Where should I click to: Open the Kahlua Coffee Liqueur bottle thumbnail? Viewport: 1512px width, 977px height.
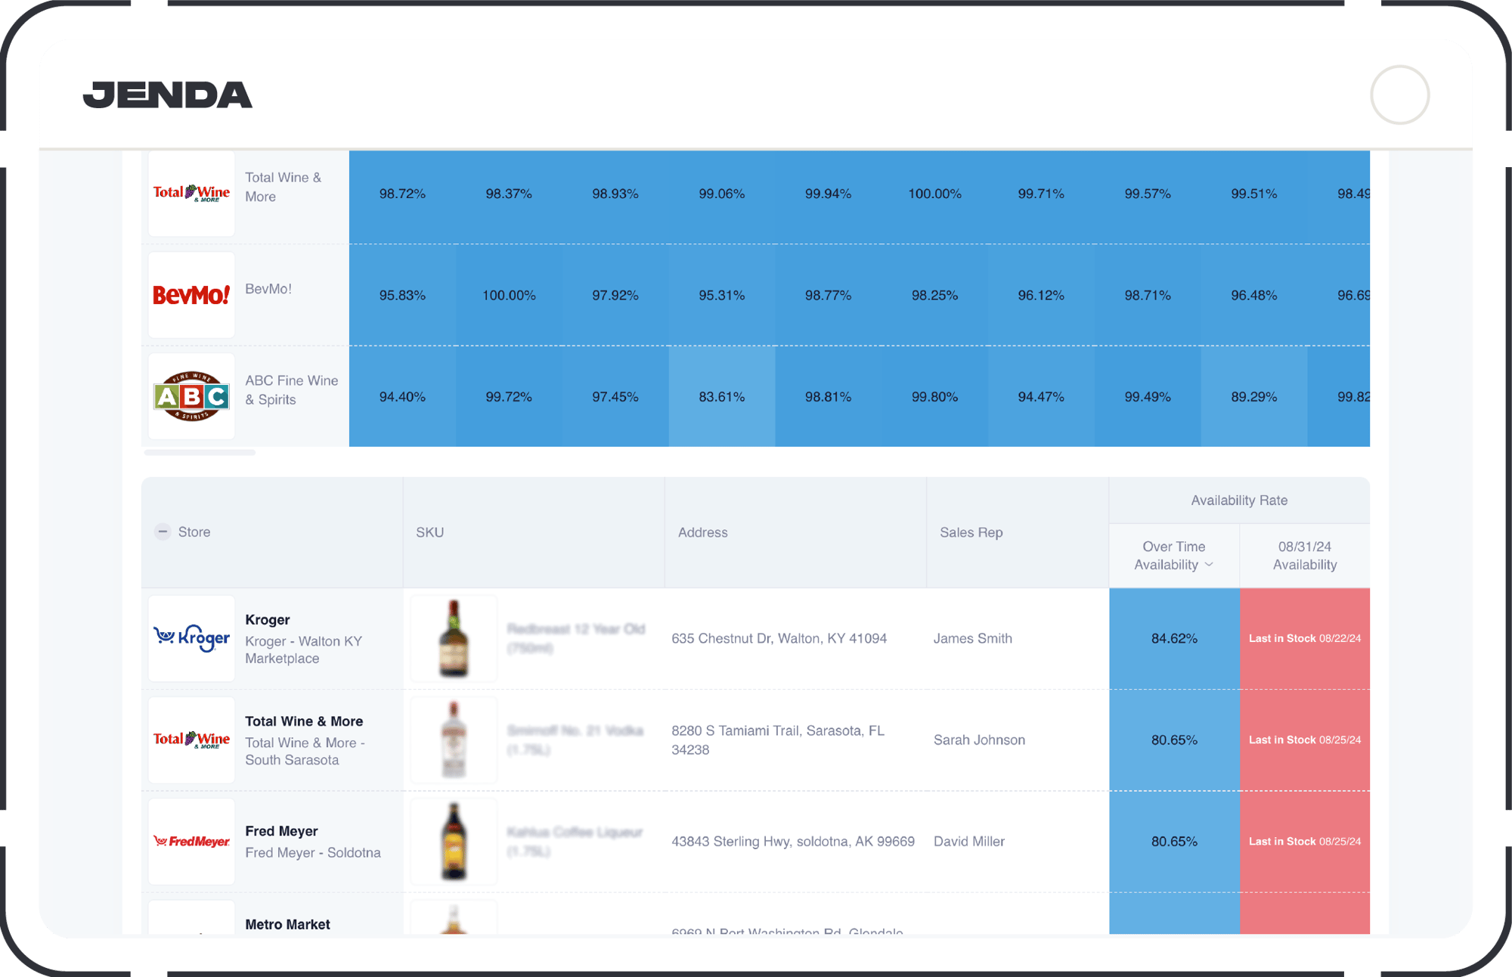click(454, 841)
